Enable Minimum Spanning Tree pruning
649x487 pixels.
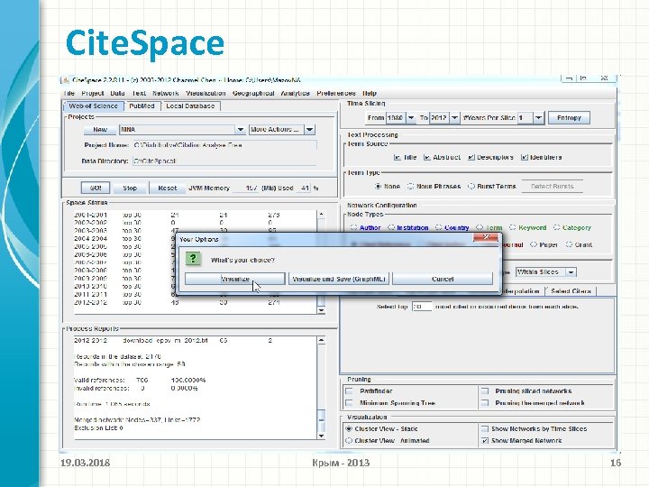[350, 403]
